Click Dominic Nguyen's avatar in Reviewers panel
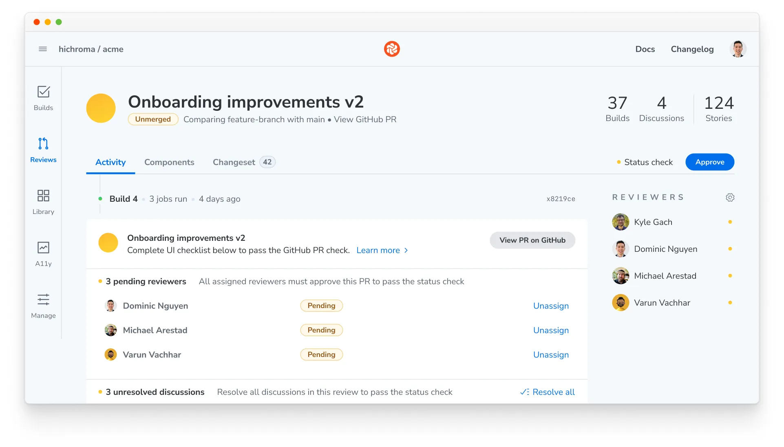The image size is (784, 447). coord(621,249)
